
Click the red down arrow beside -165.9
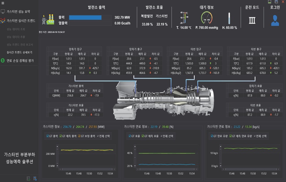[211, 73]
